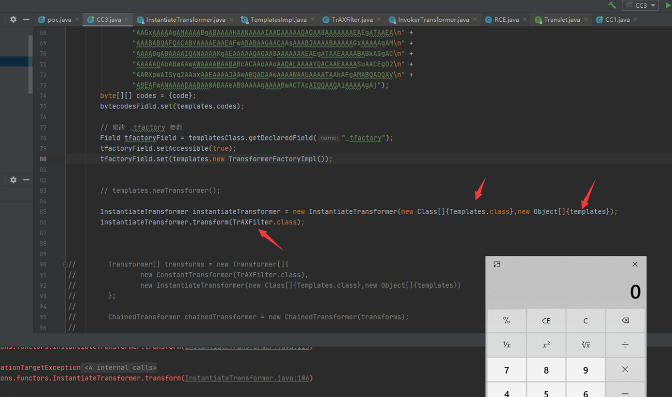Click the Calculator minus key
Screen dimensions: 672x397
[x=625, y=391]
